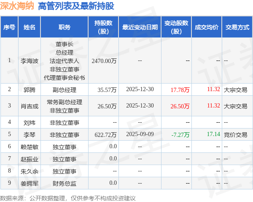Click 郭腾's 11.32 average price

click(x=213, y=89)
